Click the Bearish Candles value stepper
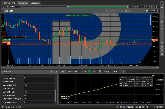Image resolution: width=165 pixels, height=109 pixels. coord(53,78)
